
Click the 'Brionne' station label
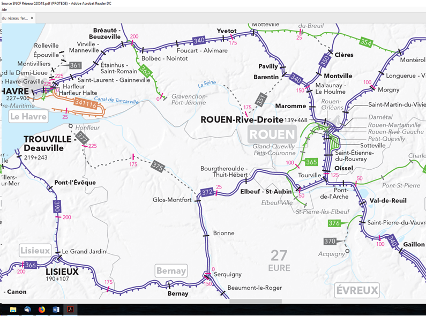pyautogui.click(x=223, y=233)
